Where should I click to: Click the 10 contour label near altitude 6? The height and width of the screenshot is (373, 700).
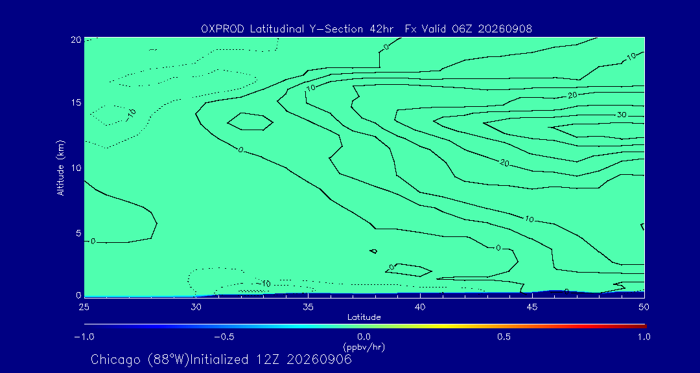tap(529, 219)
